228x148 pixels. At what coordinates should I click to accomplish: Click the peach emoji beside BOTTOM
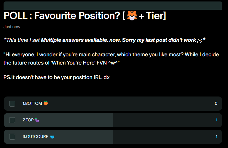click(46, 103)
